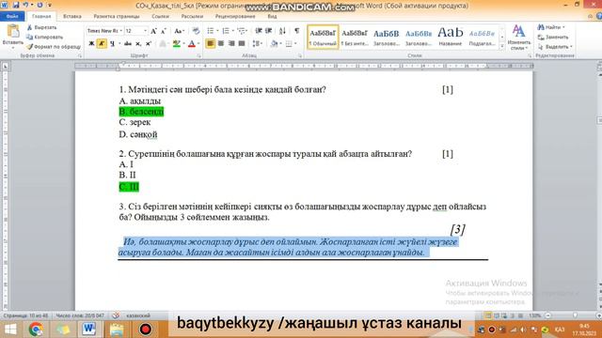Toggle Bold (Ж) formatting
This screenshot has height=338, width=602.
pyautogui.click(x=91, y=44)
